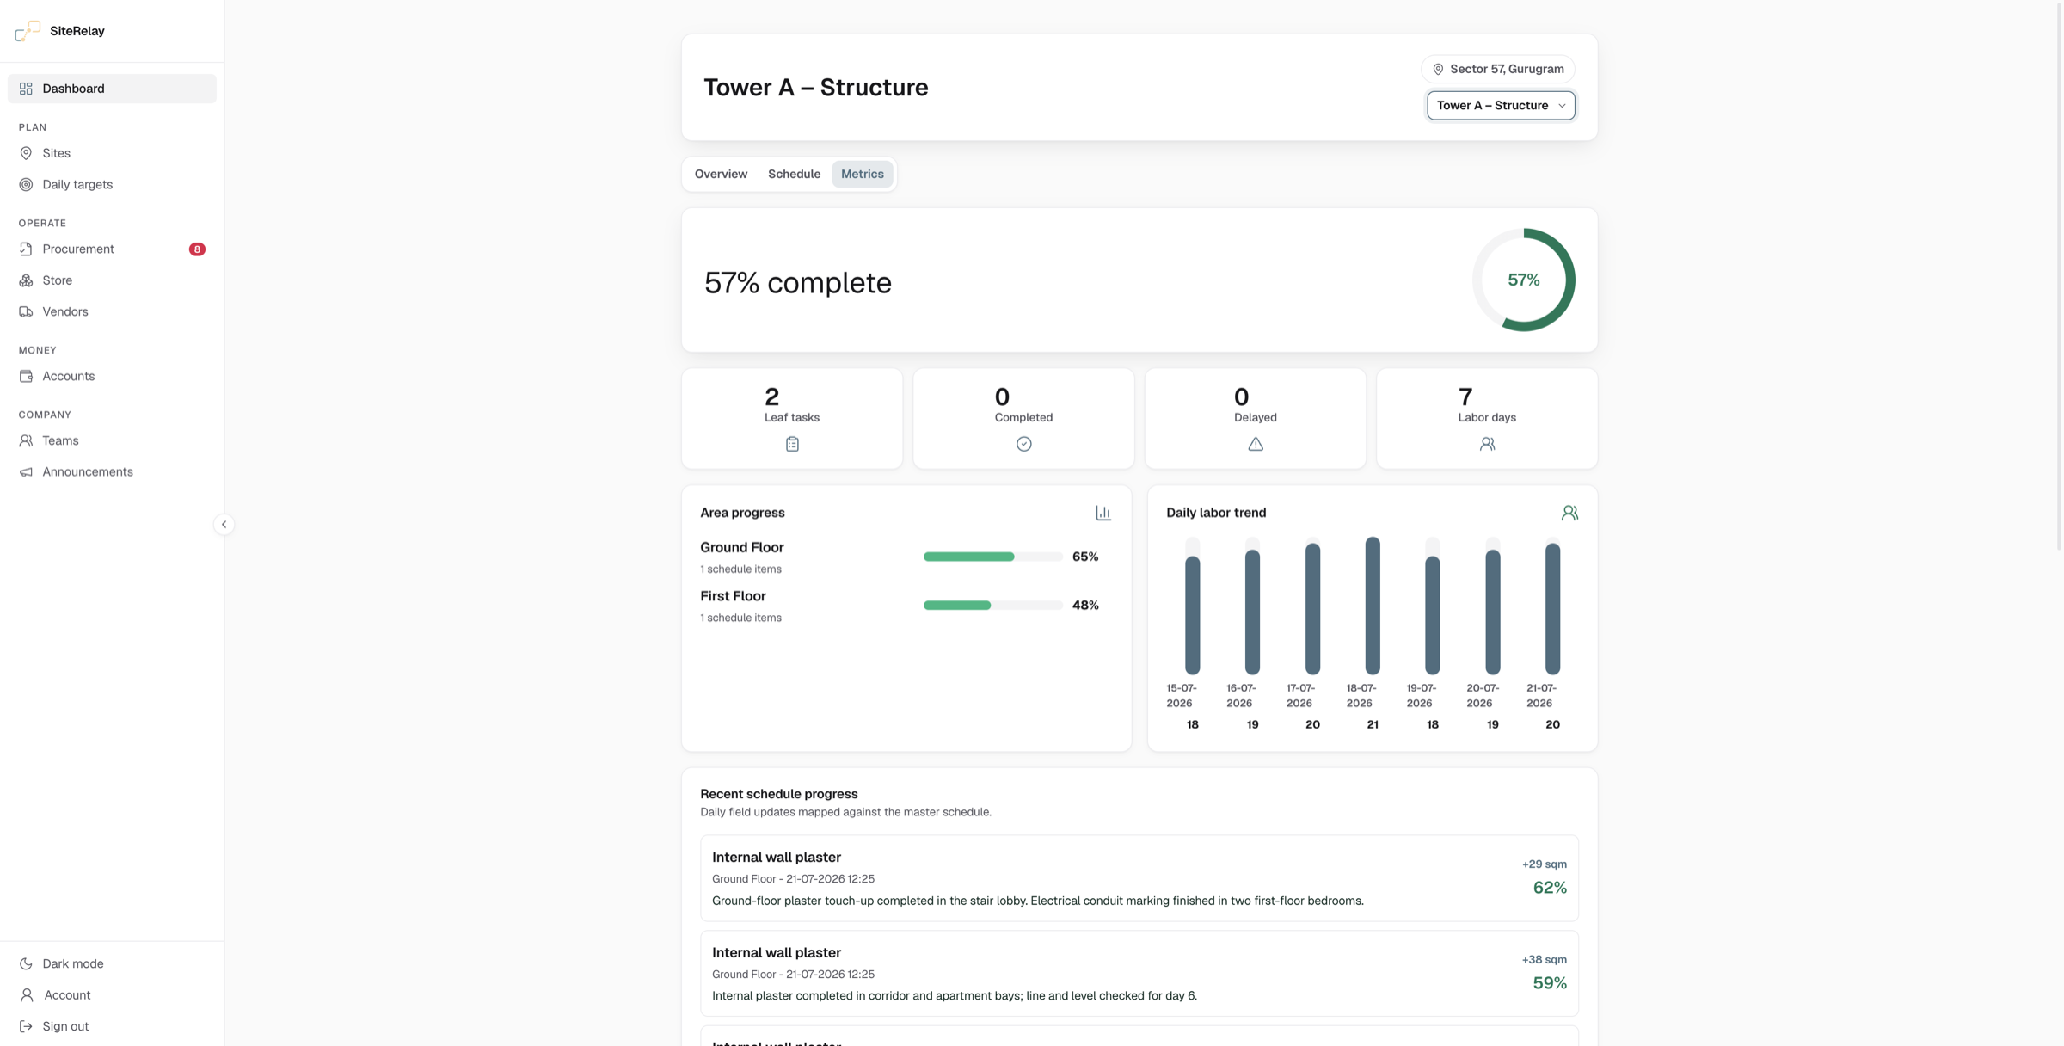
Task: Click the "Daily labor trend" heading
Action: (x=1216, y=513)
